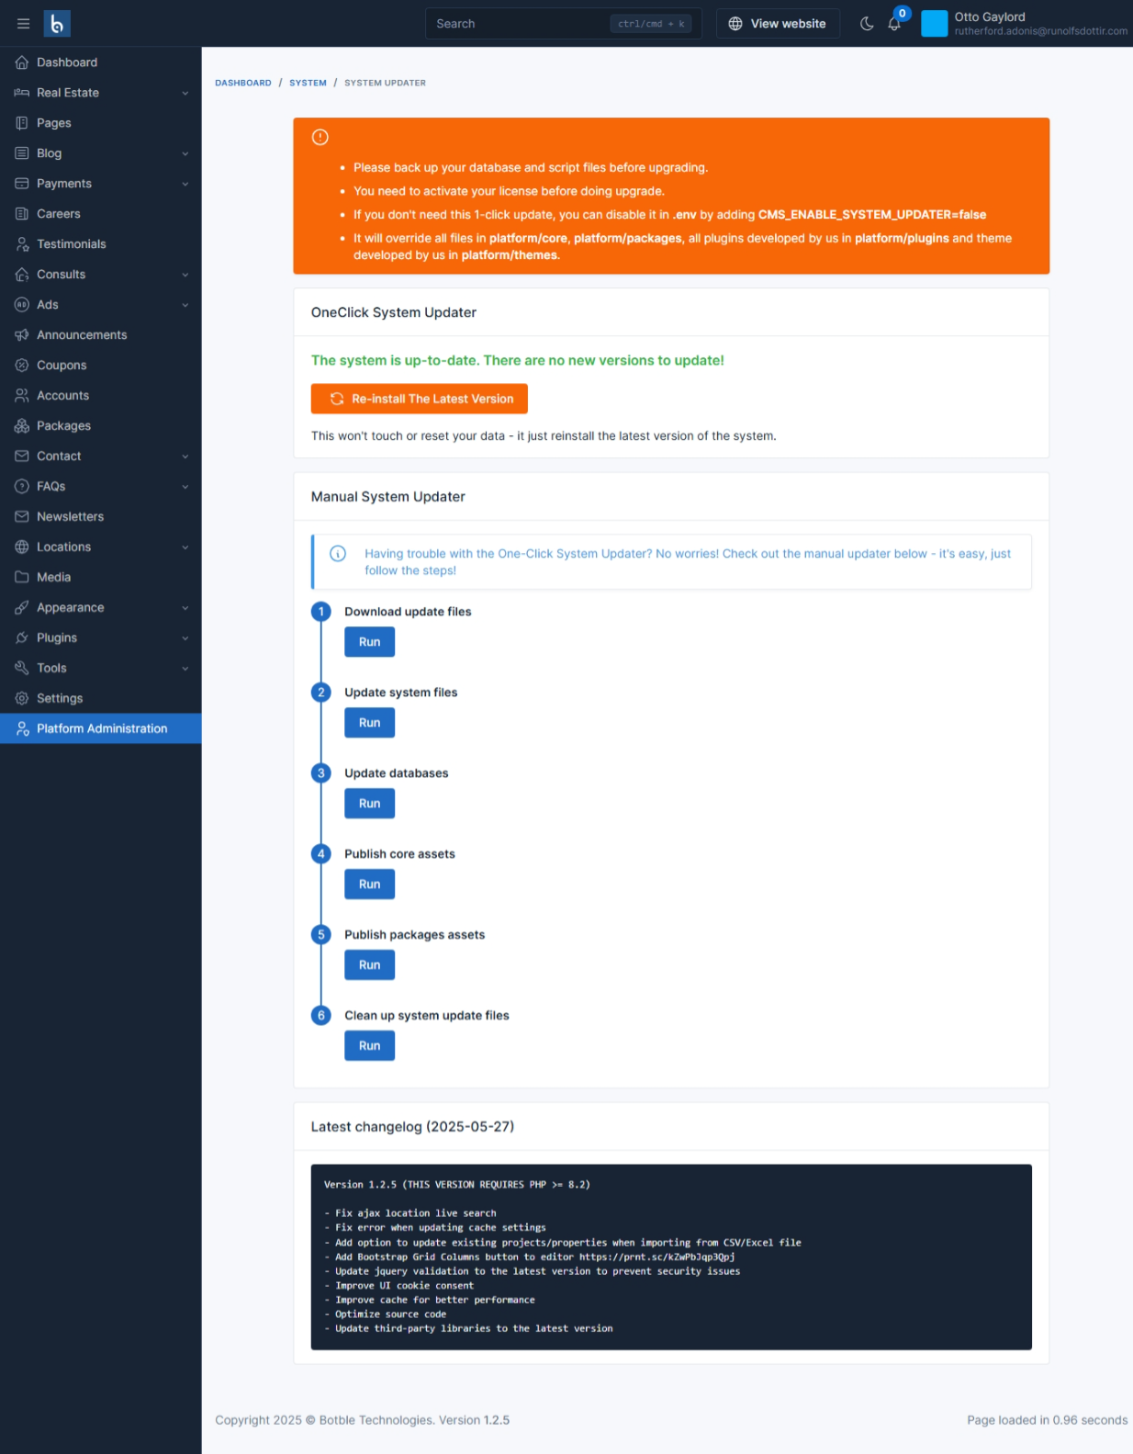Run the Update databases step

[370, 804]
